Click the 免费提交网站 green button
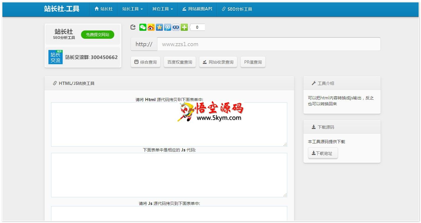 click(97, 35)
